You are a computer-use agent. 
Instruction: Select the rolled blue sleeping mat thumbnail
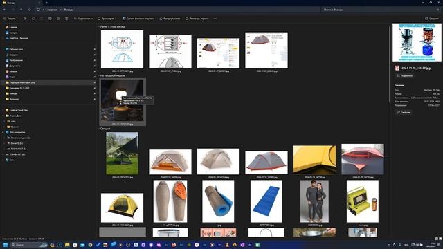[218, 201]
